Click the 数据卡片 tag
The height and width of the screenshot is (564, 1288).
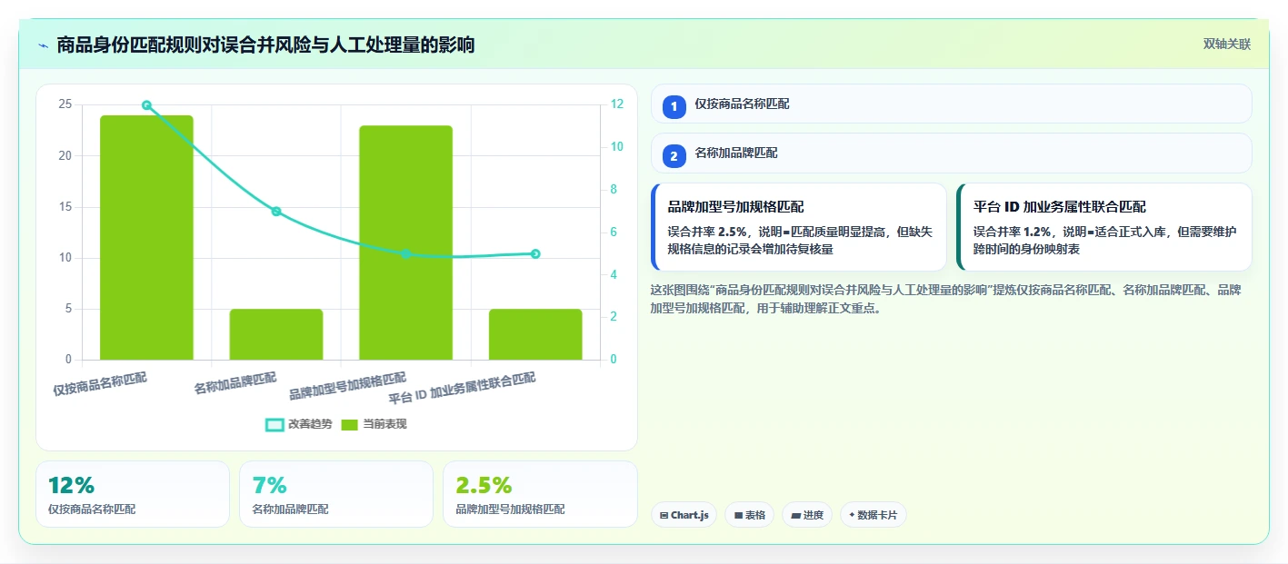point(873,515)
